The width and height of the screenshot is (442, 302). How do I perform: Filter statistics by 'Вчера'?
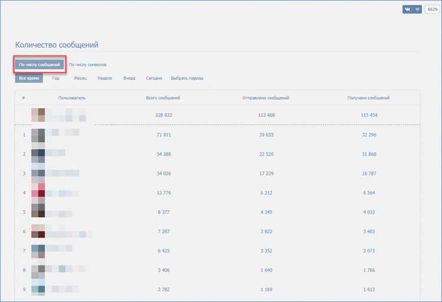click(130, 78)
